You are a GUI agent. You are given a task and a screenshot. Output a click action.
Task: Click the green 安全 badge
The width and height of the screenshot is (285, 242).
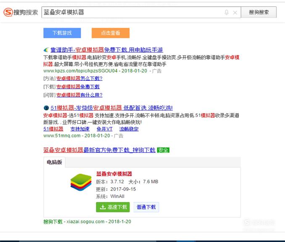(x=163, y=150)
